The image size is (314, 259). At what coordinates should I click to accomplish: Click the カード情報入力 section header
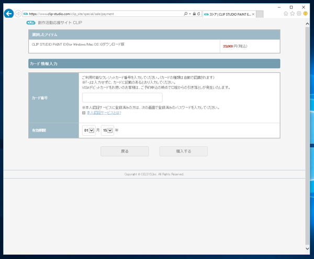tap(154, 63)
